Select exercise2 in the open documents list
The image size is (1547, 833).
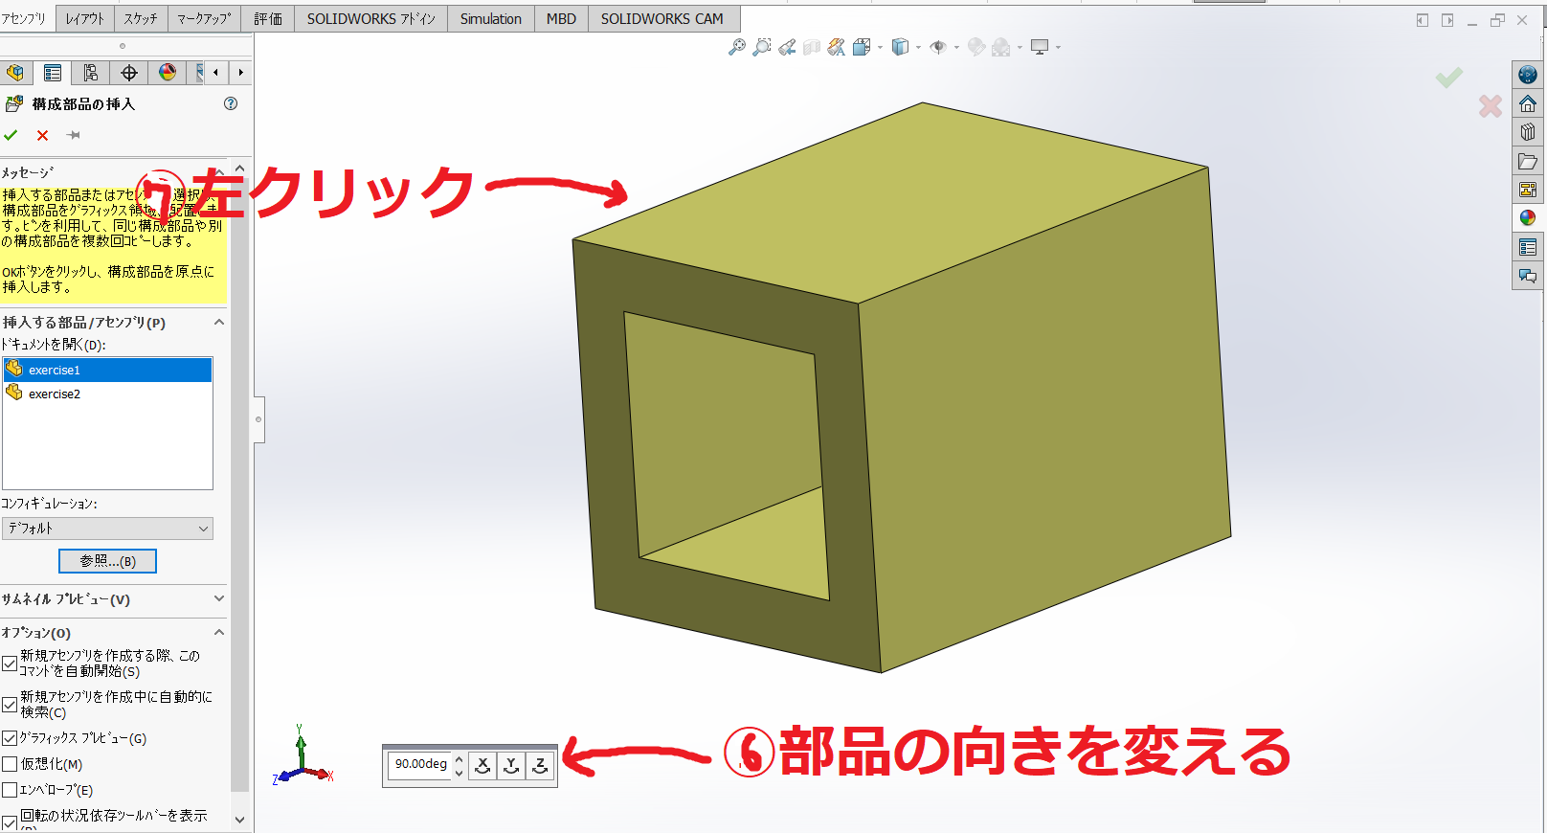(x=107, y=394)
